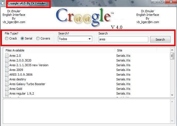Screen dimensions: 177x126
Task: Close the Craagle window
Action: (x=171, y=2)
